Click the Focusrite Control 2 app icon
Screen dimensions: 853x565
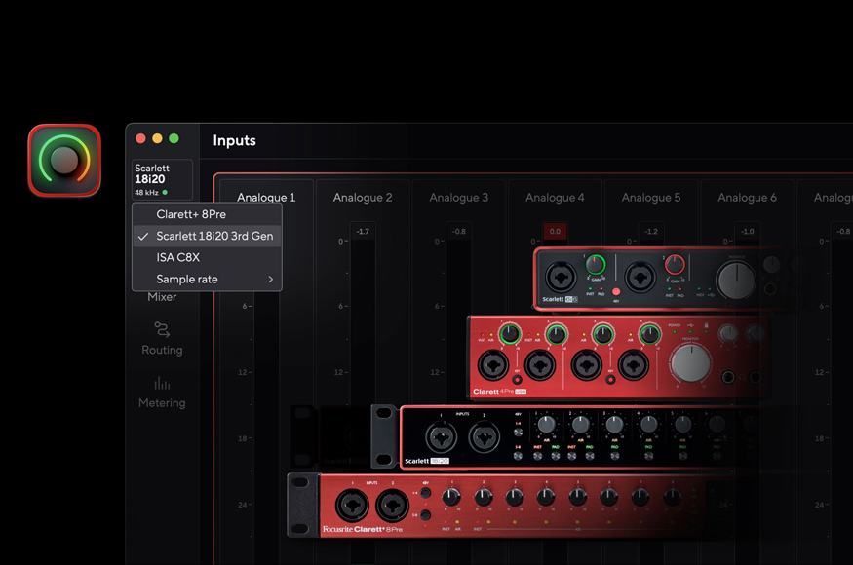[x=64, y=160]
